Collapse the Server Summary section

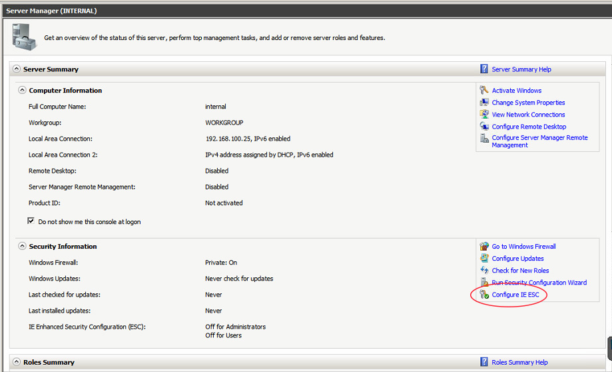coord(17,69)
